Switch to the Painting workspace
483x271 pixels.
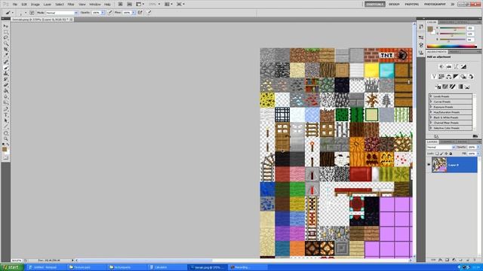(x=412, y=5)
